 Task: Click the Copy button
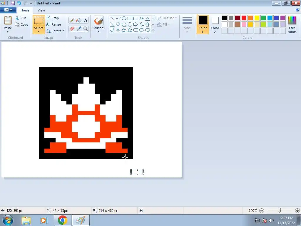[22, 24]
